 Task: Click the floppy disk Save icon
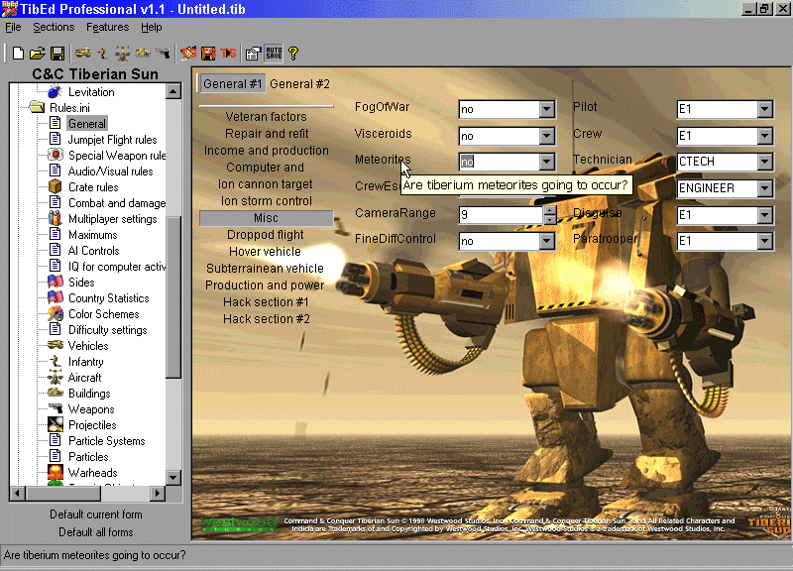click(57, 53)
